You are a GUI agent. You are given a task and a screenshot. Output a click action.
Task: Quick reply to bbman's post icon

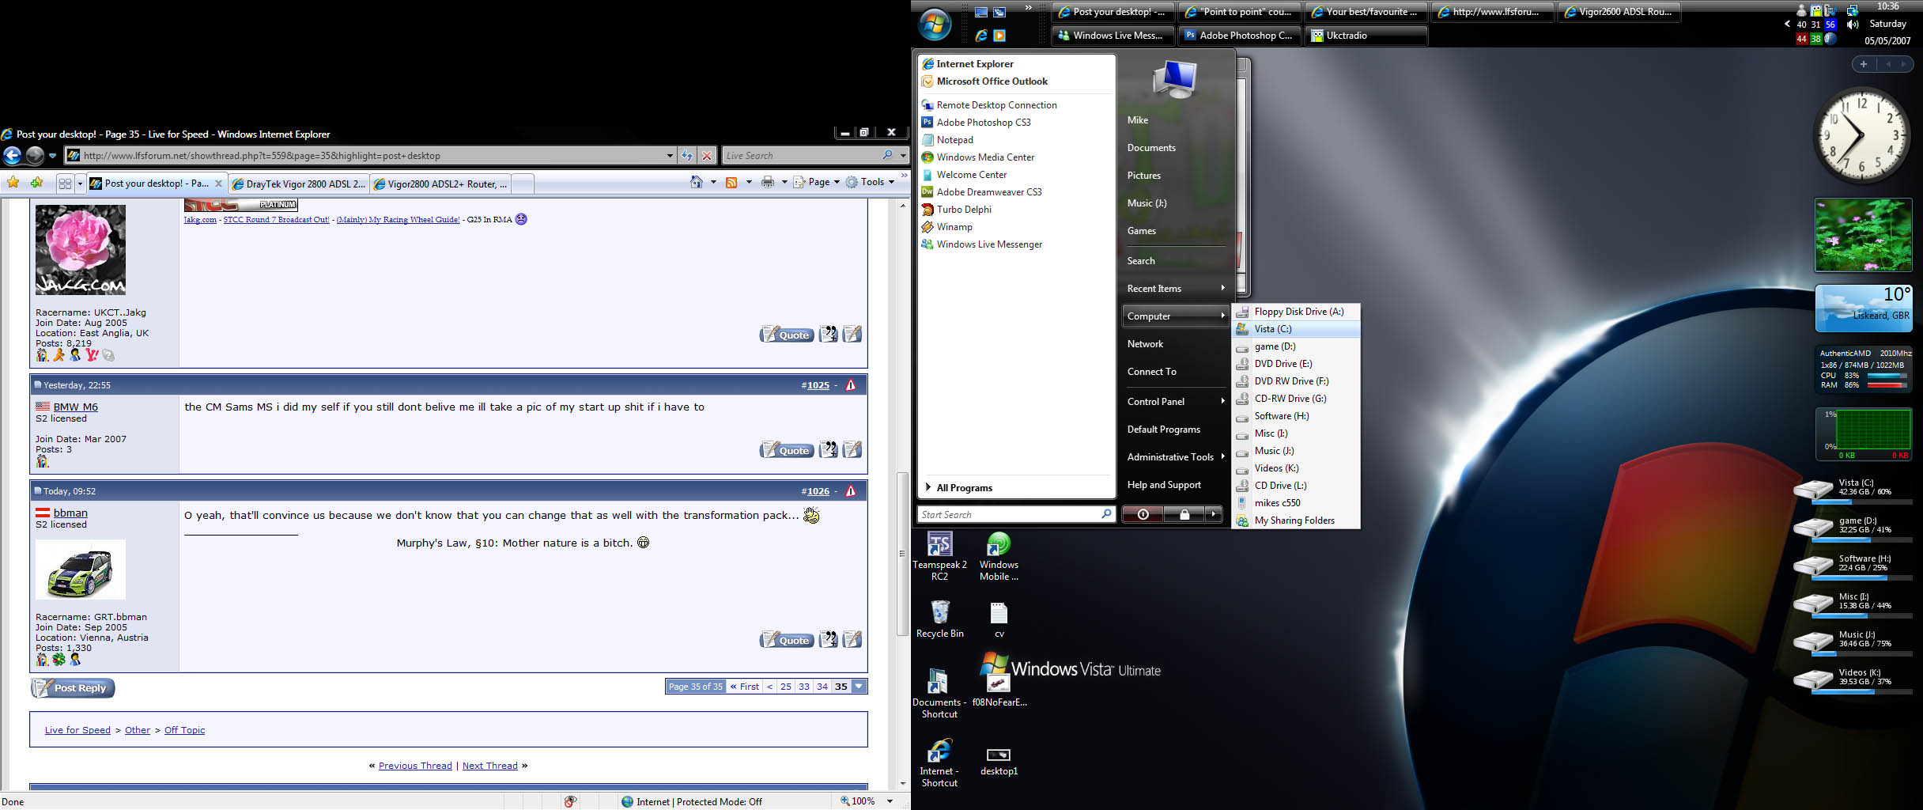852,639
